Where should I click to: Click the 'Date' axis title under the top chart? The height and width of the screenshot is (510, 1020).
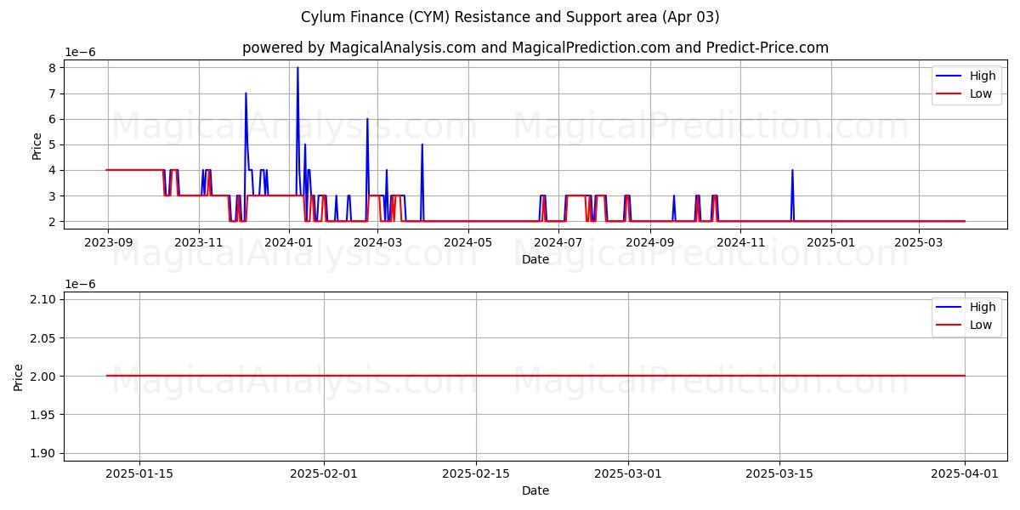coord(535,259)
